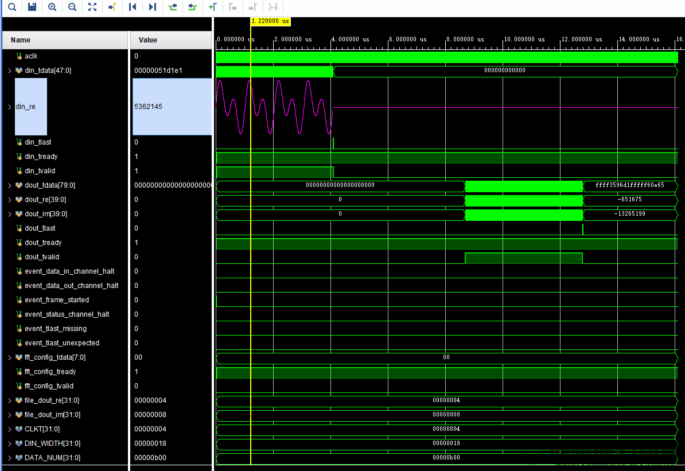Expand the din_tdata[47:0] bus

pos(9,70)
